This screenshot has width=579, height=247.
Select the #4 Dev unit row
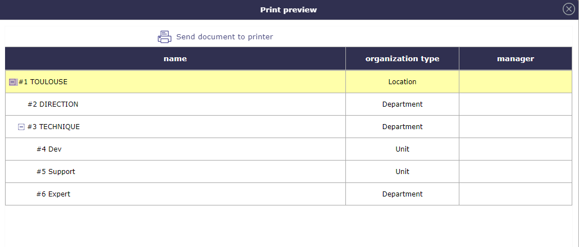coord(49,149)
